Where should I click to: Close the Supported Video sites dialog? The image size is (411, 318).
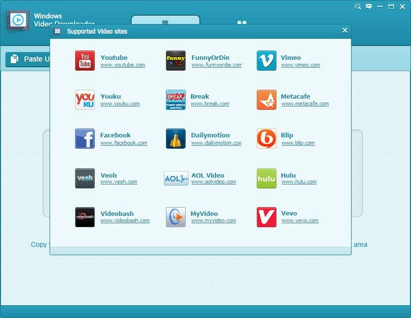(x=345, y=30)
